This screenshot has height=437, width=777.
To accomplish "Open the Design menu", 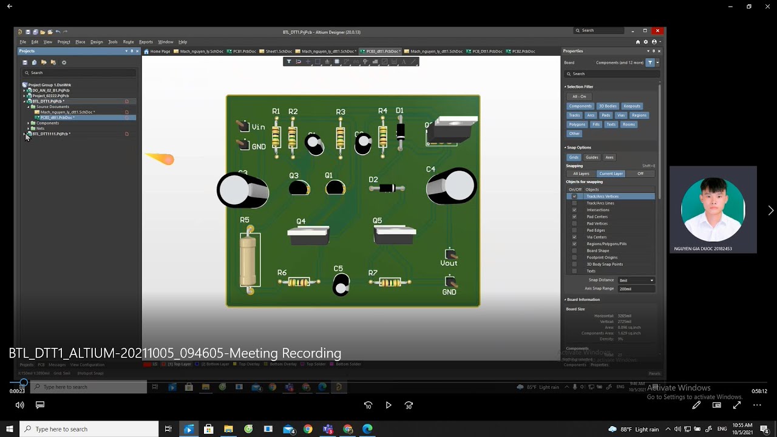I will point(97,42).
